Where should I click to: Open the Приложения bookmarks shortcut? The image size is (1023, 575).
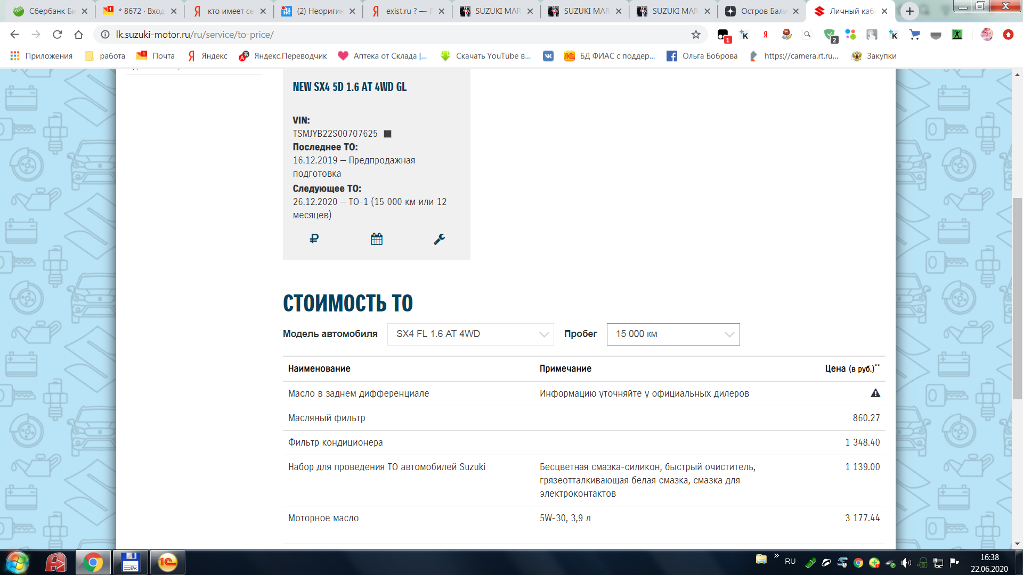(x=42, y=56)
